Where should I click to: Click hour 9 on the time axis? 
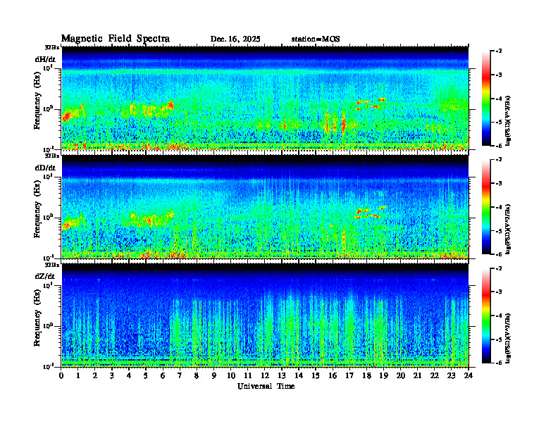[214, 375]
